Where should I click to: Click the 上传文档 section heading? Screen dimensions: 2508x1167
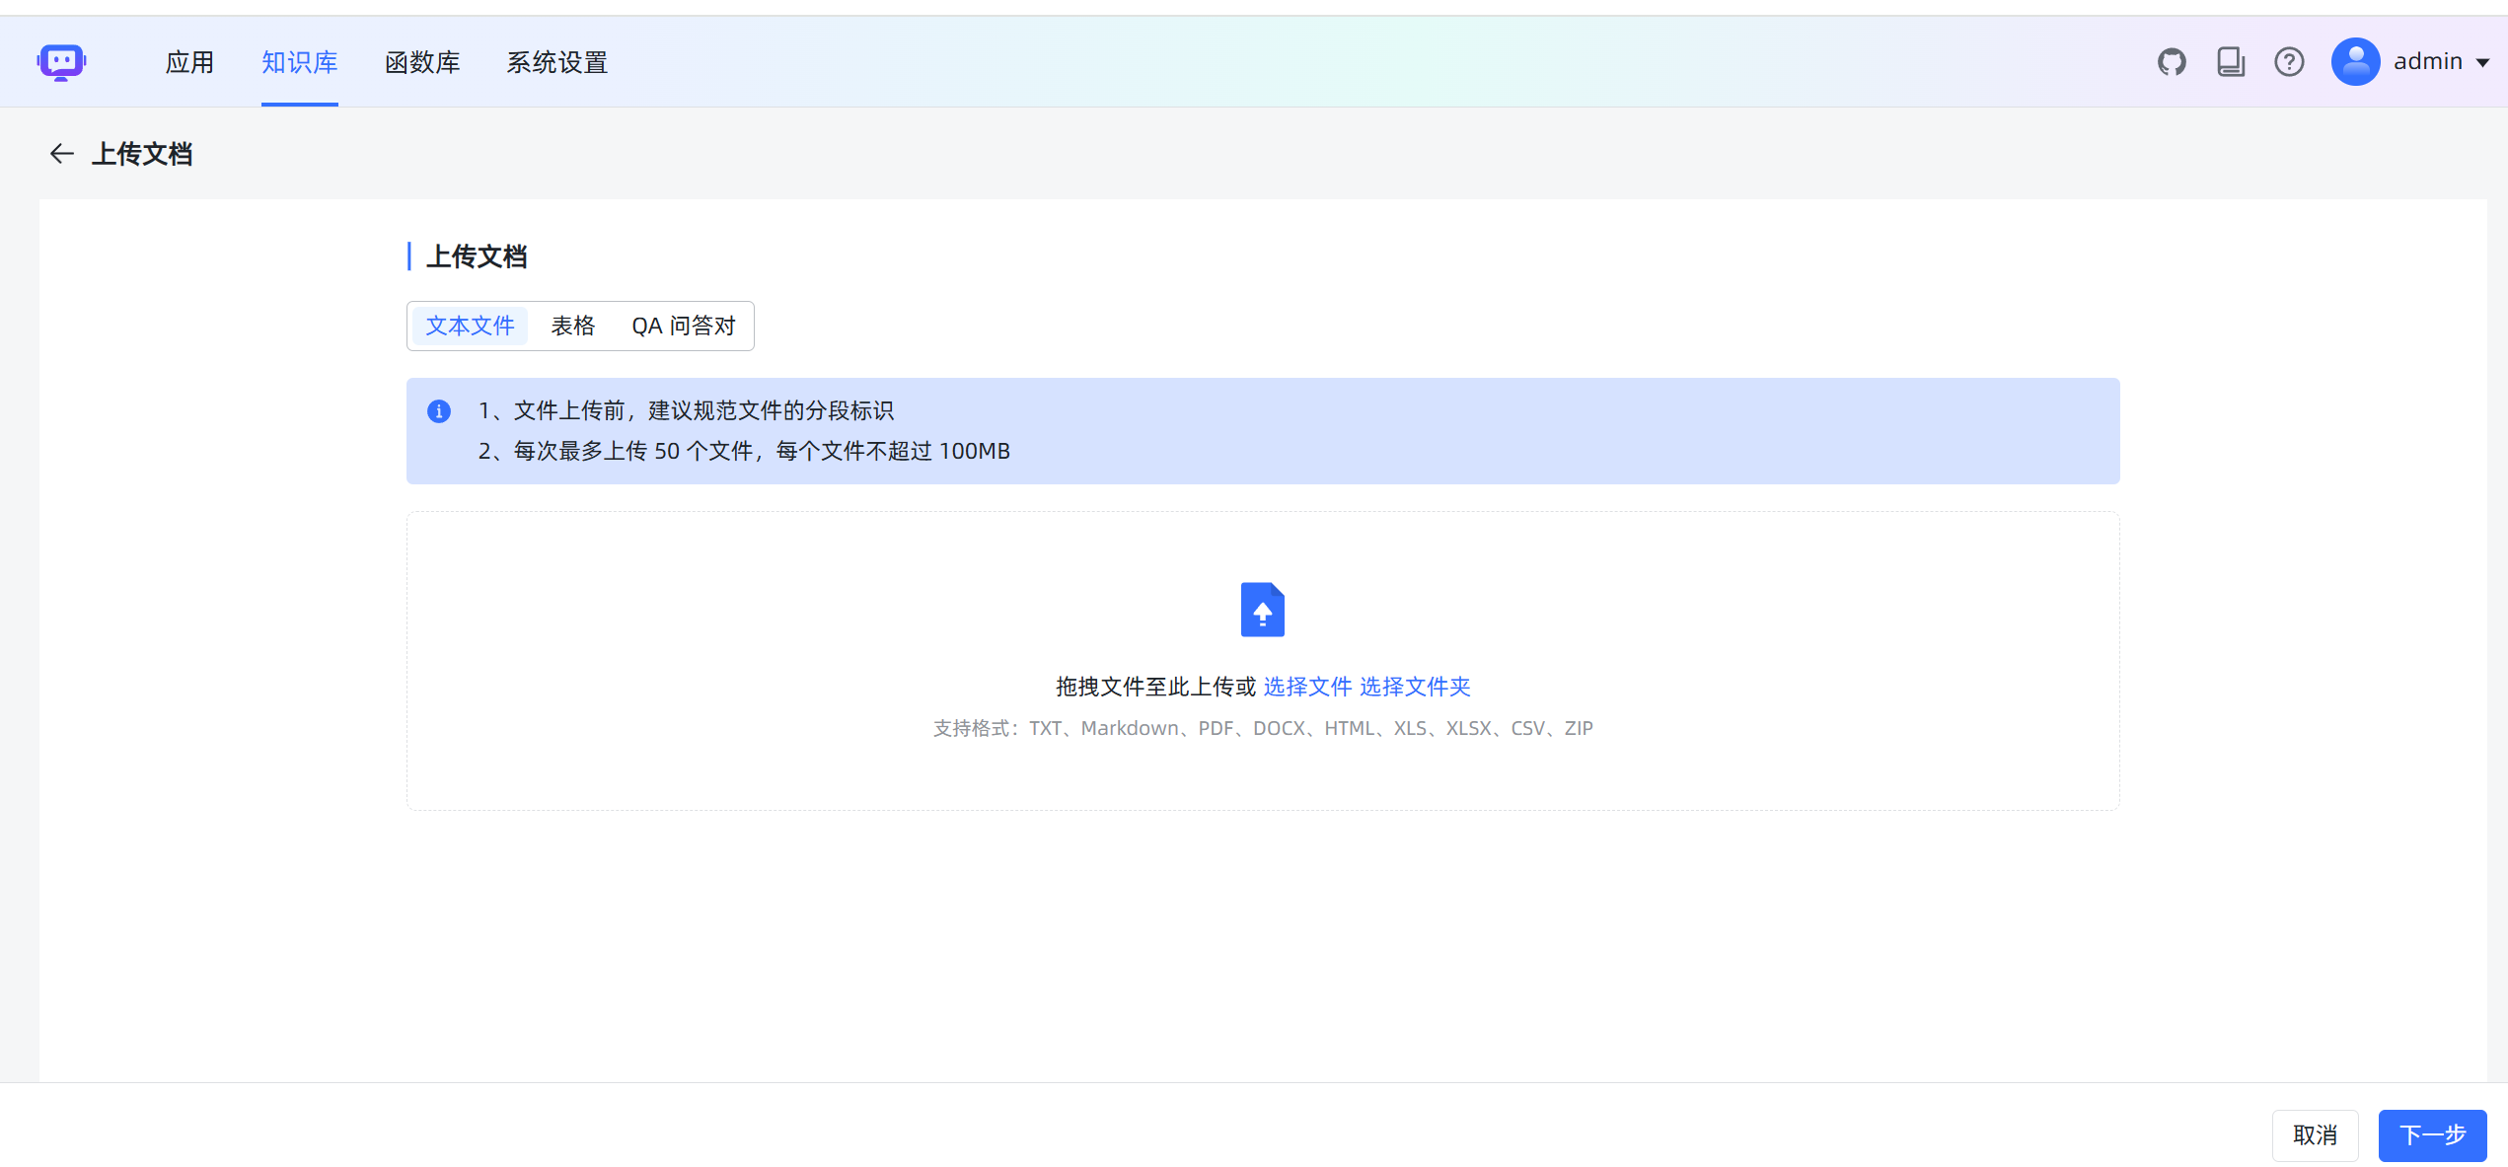[x=477, y=256]
